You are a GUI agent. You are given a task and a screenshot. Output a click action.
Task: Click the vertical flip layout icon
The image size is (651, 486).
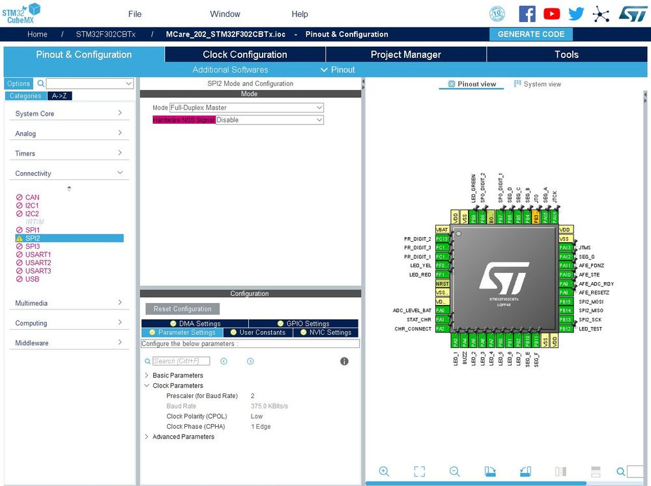pos(560,472)
